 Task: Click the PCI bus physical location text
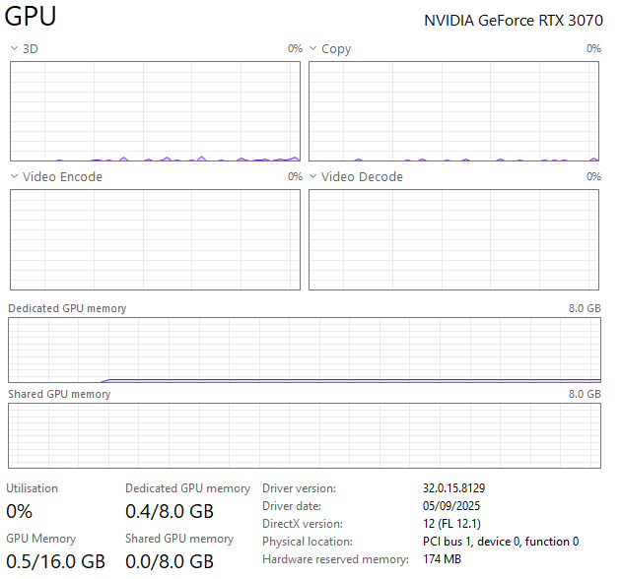(x=501, y=542)
